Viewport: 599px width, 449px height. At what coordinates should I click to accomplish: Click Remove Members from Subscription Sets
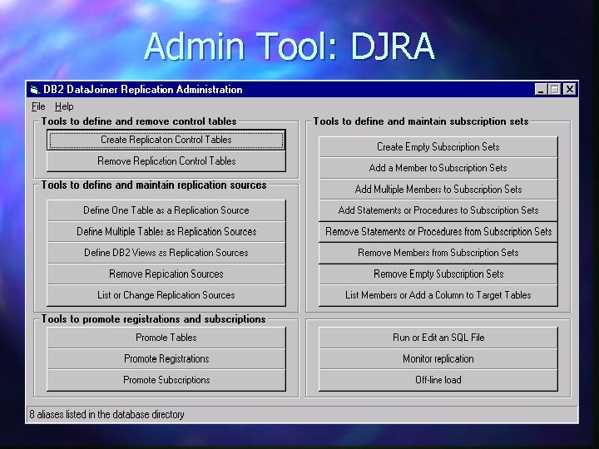(x=438, y=253)
